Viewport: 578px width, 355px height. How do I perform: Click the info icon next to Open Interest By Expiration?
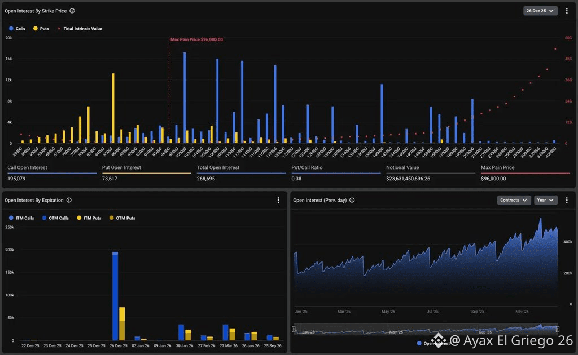pos(69,200)
